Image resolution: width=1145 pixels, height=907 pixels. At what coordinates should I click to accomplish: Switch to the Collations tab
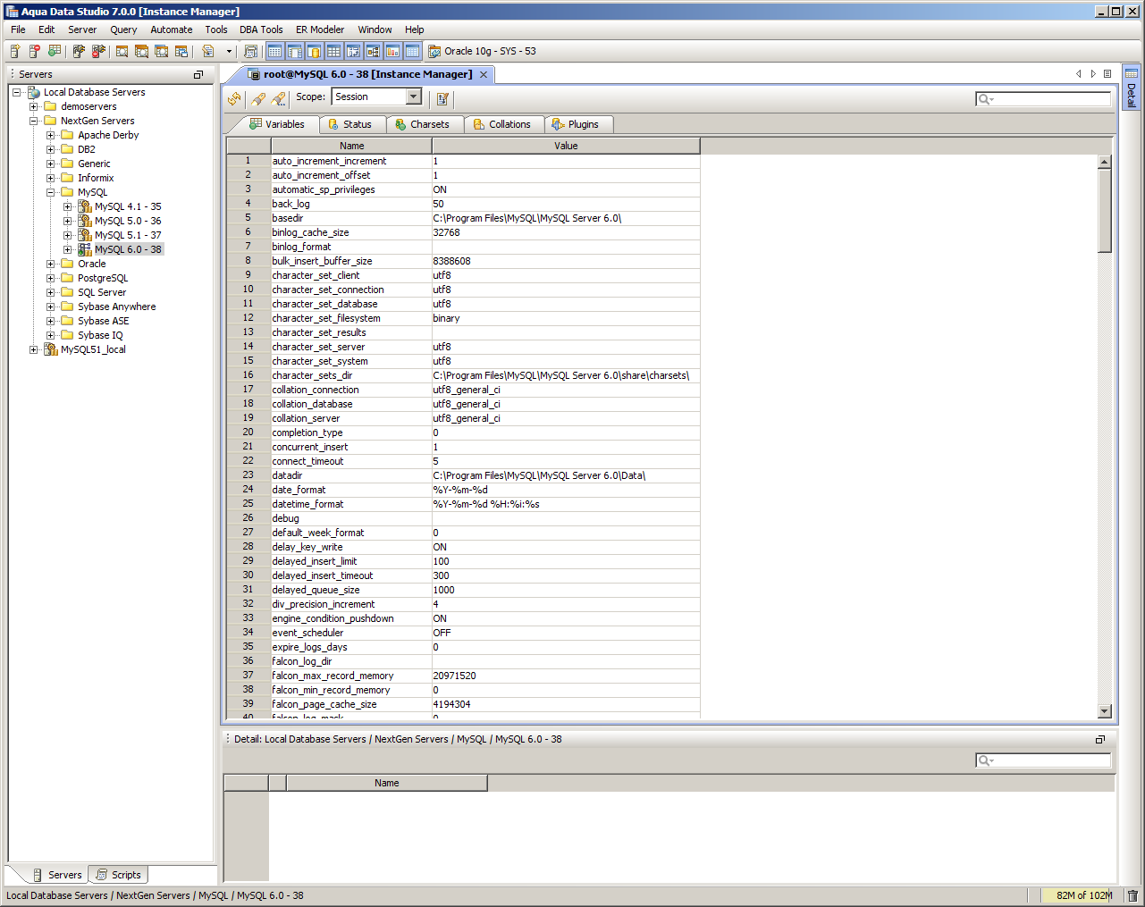pyautogui.click(x=502, y=124)
